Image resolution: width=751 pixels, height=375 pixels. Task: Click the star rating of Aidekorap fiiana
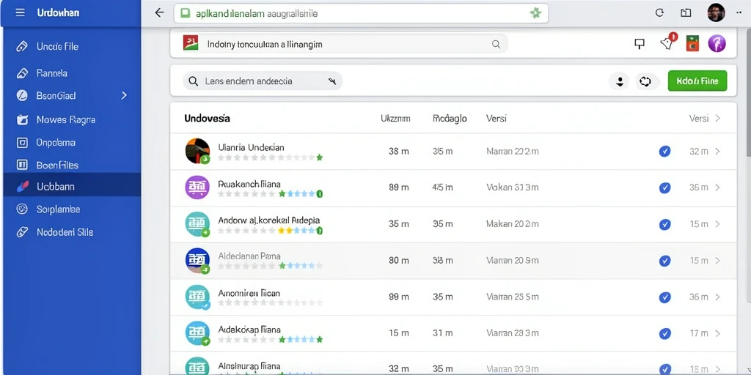click(270, 340)
